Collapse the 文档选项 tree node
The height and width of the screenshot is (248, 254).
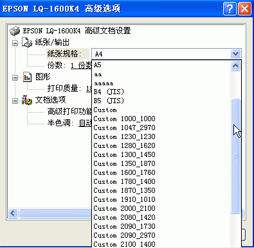point(15,101)
